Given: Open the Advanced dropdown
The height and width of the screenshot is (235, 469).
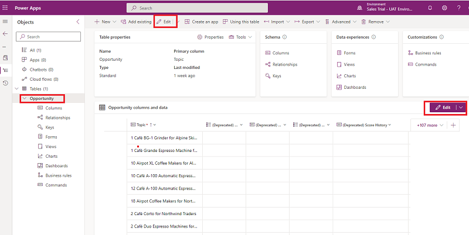Looking at the screenshot, I should point(341,22).
